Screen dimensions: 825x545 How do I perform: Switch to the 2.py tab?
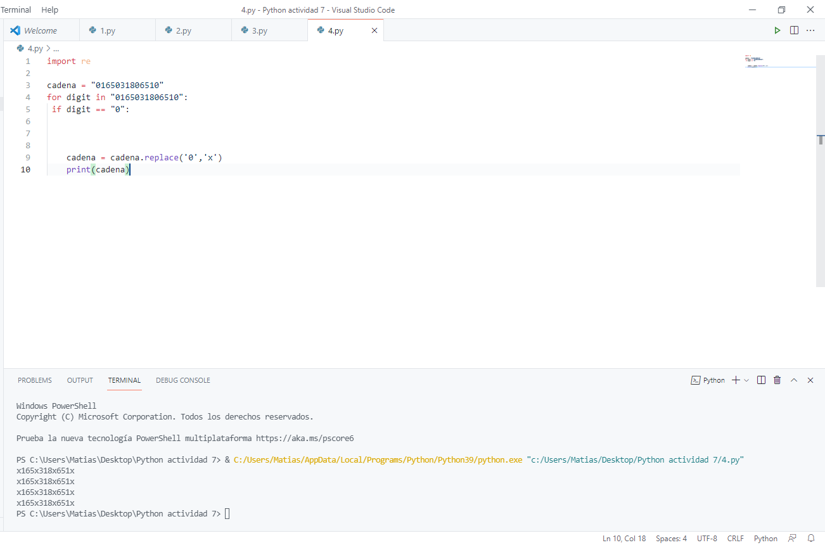coord(193,30)
